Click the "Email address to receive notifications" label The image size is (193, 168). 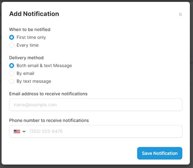click(x=48, y=94)
